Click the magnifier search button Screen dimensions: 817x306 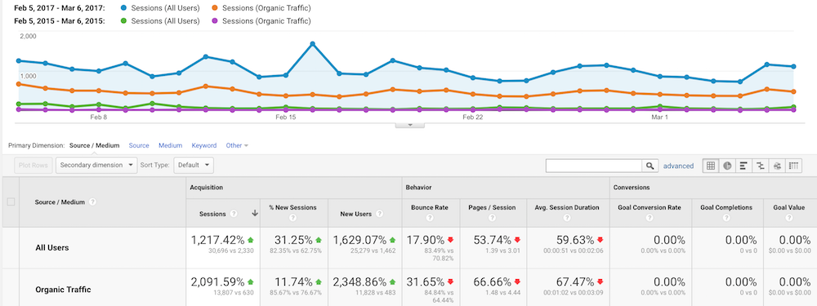(x=650, y=166)
